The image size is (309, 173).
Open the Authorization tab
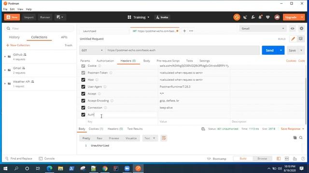105,61
